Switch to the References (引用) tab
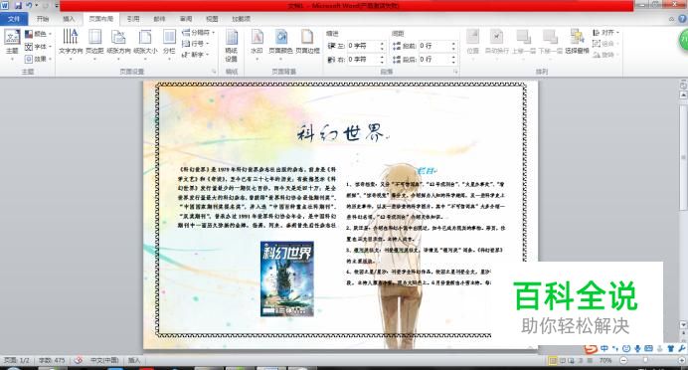Viewport: 688px width, 370px height. 133,19
